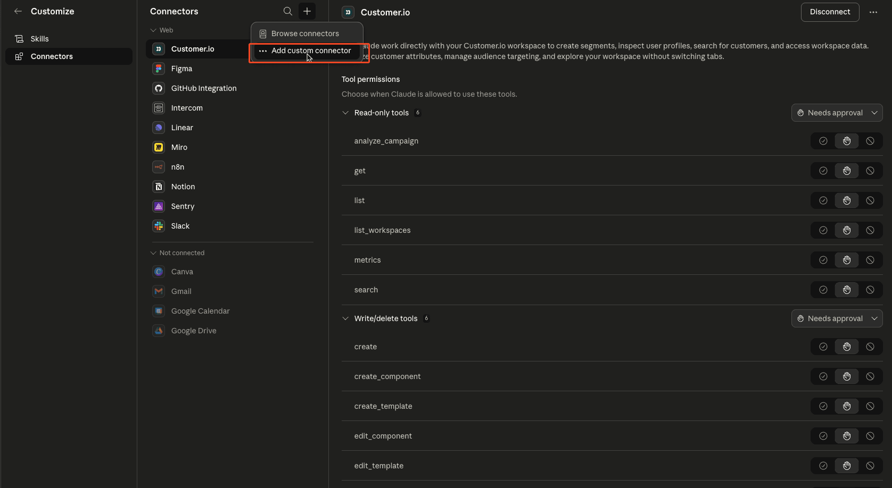Set the search tool to needs approval

(846, 290)
